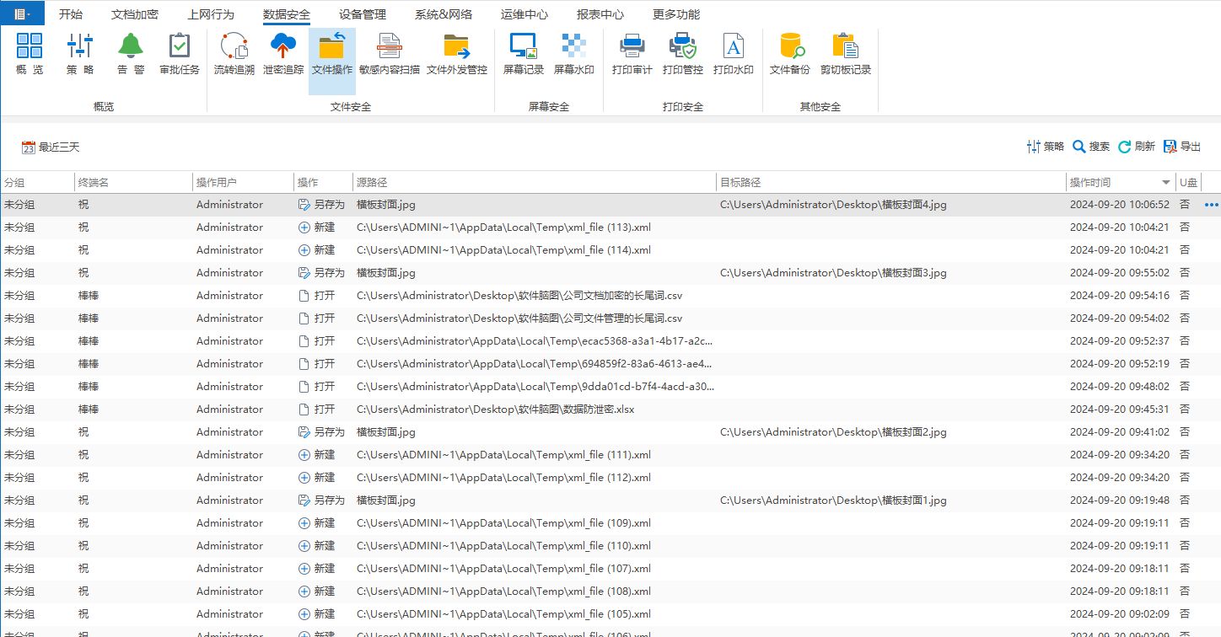Select the 公司文档加密的长尾词.csv row
This screenshot has width=1221, height=637.
[x=610, y=296]
